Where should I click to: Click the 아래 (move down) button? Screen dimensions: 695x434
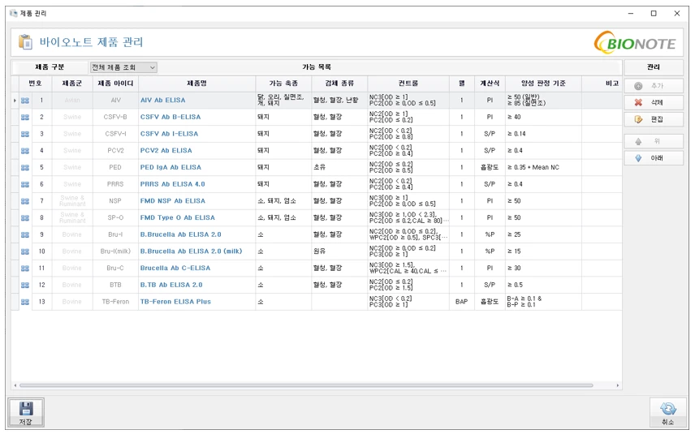coord(654,158)
